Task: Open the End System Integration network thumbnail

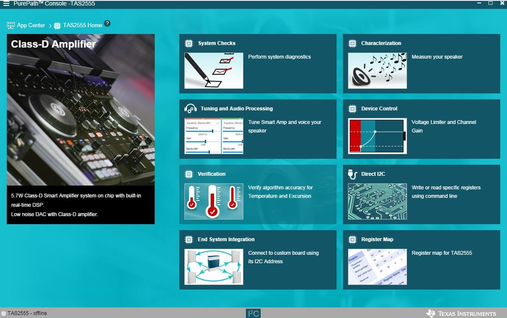Action: coord(214,267)
